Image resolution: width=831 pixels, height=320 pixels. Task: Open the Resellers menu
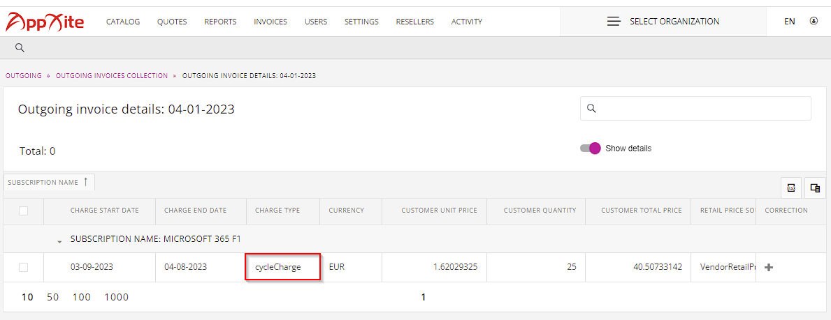[415, 22]
